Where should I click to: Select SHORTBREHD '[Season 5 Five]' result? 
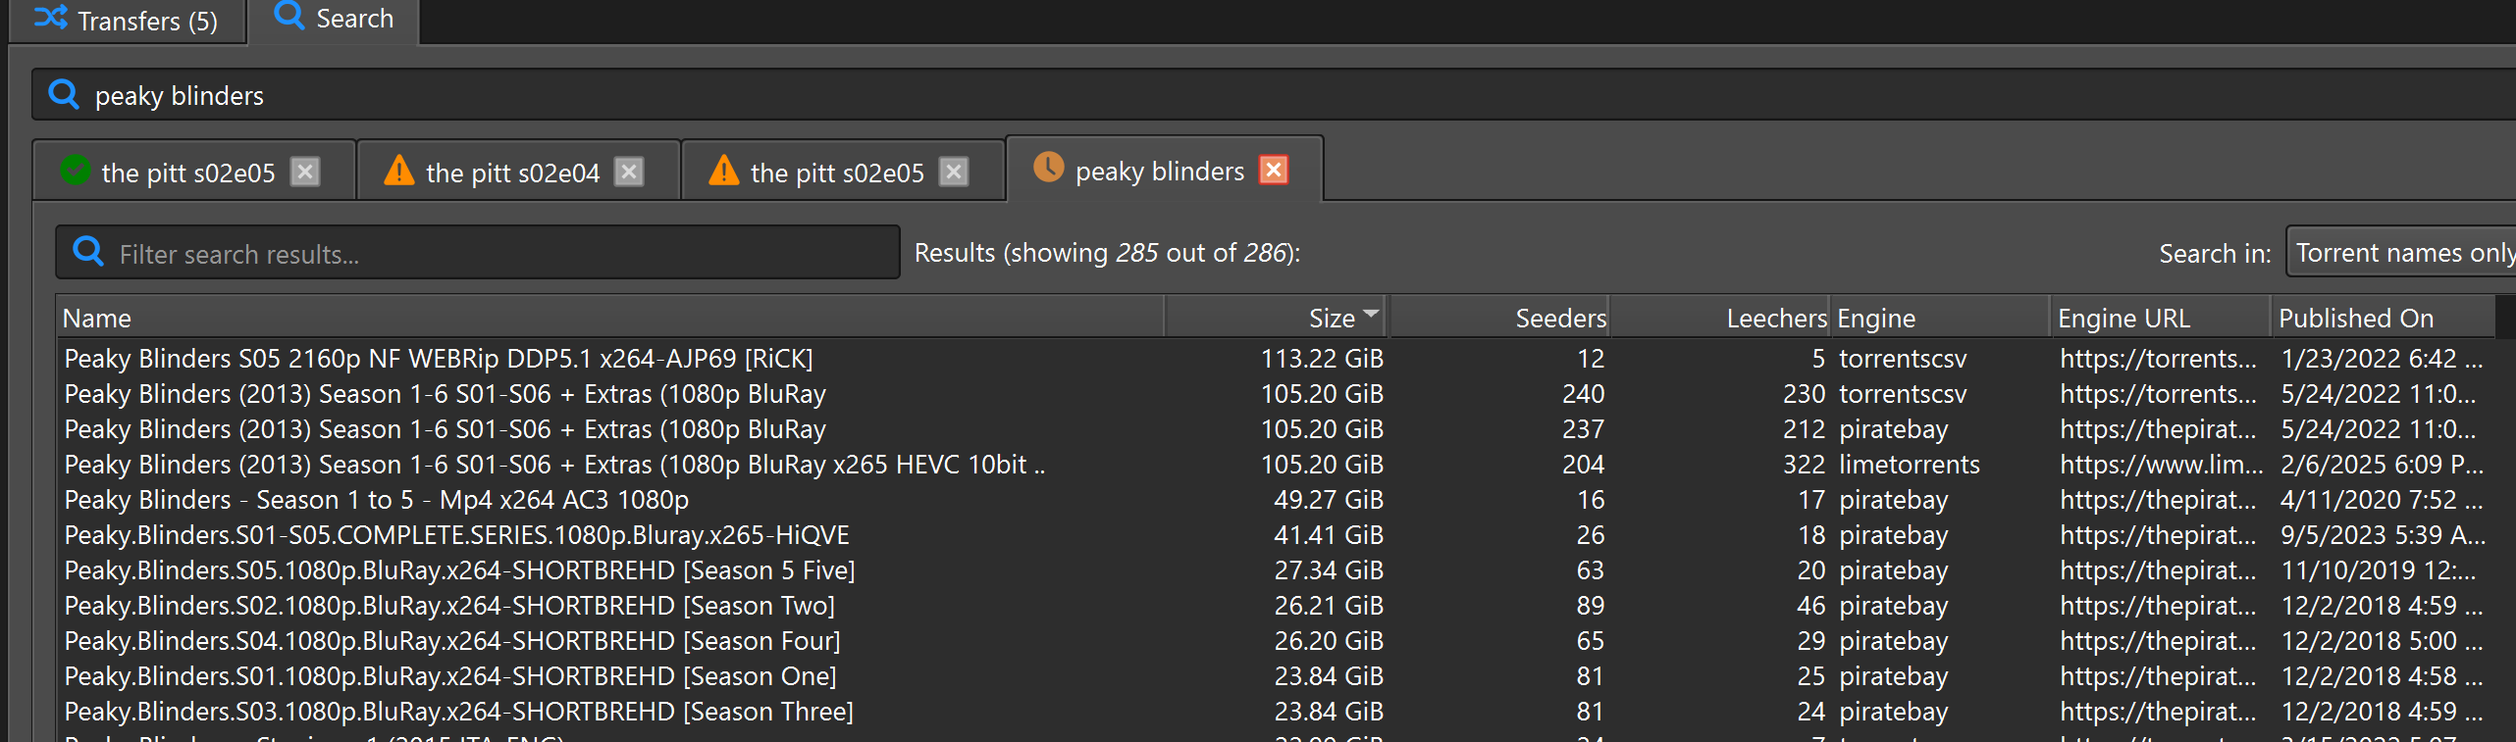pos(460,570)
